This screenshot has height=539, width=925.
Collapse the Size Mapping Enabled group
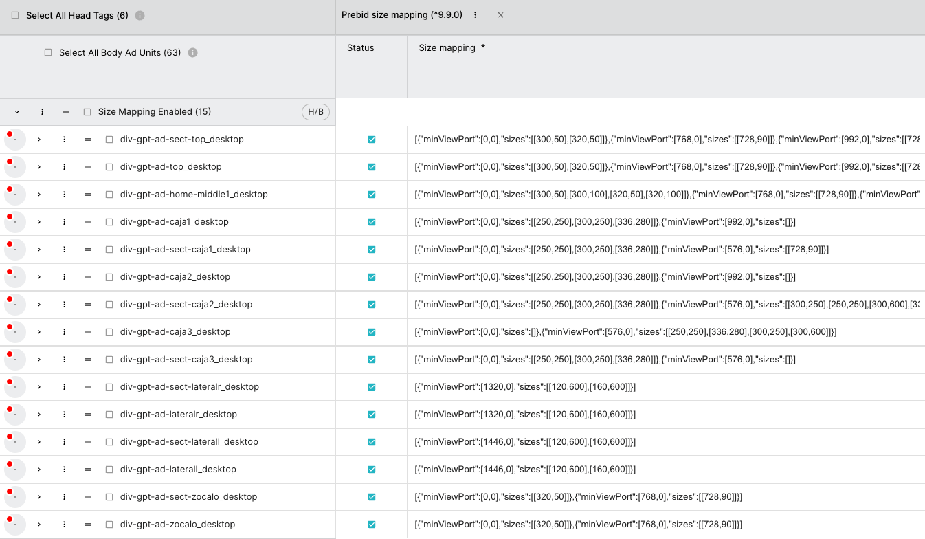tap(16, 111)
